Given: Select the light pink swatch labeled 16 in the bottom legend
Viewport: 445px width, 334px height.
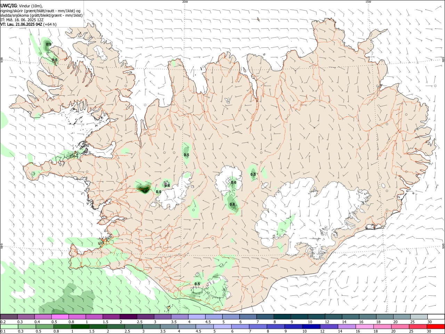Looking at the screenshot, I should coord(364,327).
